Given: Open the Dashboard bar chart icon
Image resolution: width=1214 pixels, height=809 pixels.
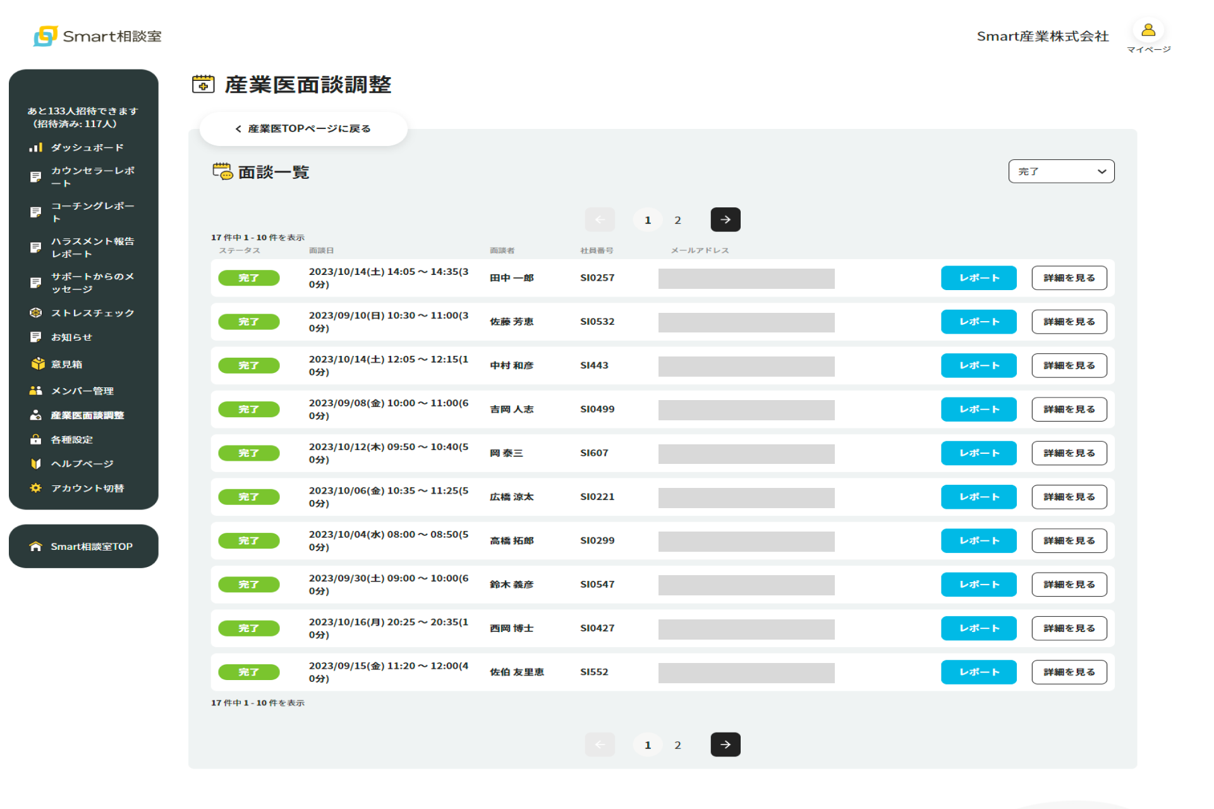Looking at the screenshot, I should pyautogui.click(x=35, y=147).
